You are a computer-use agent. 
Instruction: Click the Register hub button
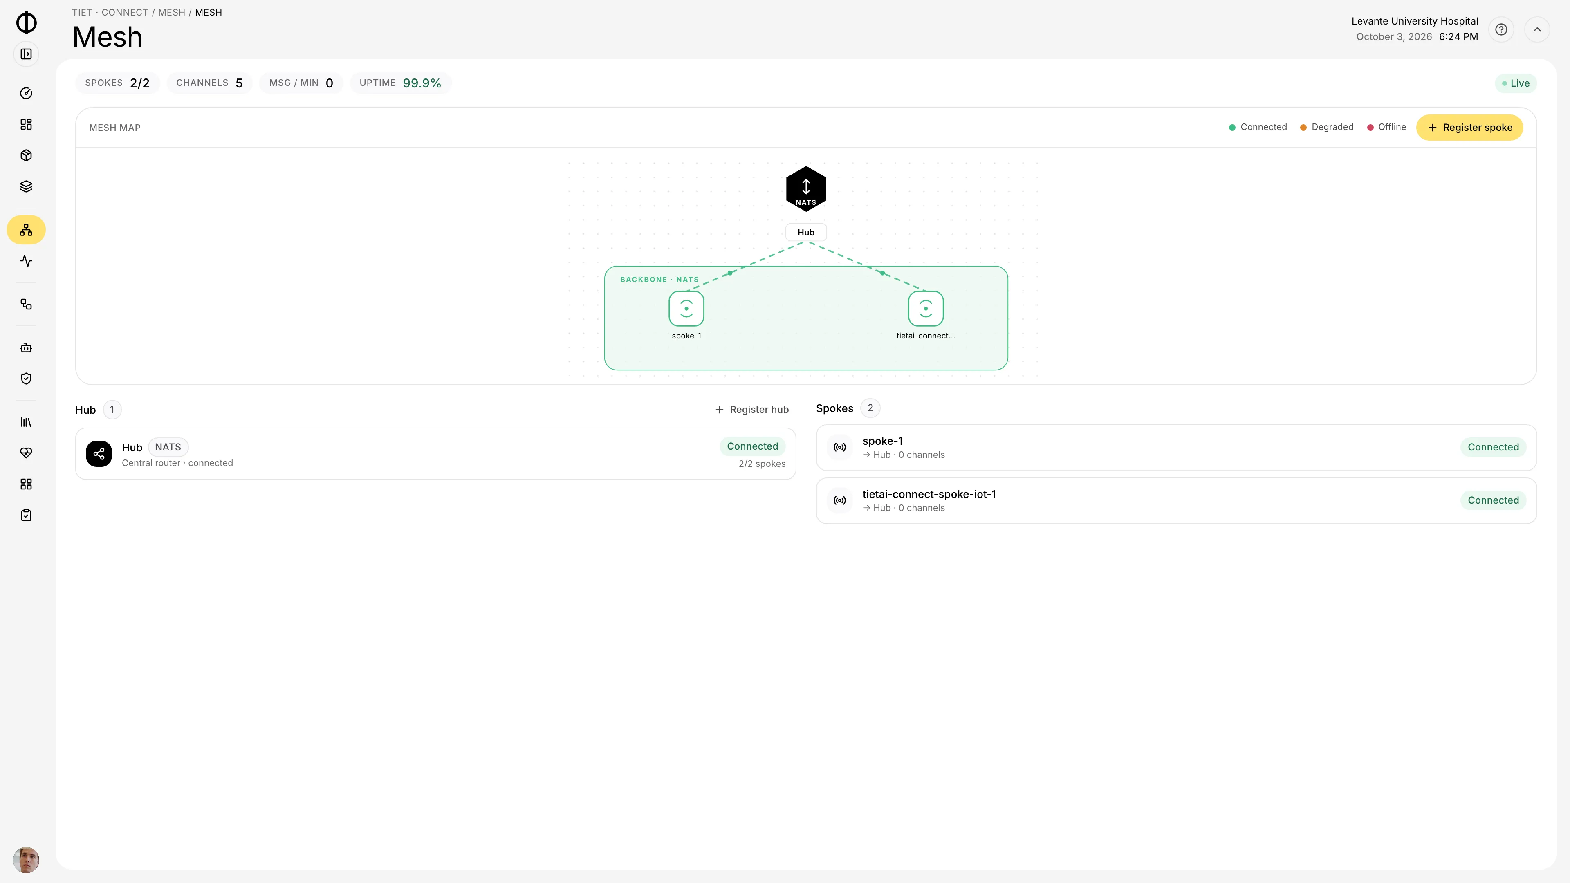click(751, 410)
